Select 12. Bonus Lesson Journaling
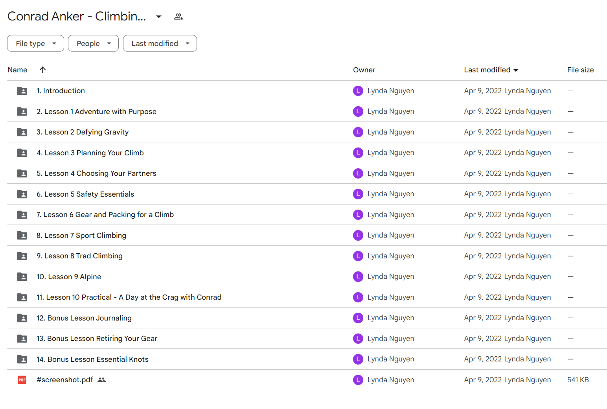607x409 pixels. coord(84,318)
